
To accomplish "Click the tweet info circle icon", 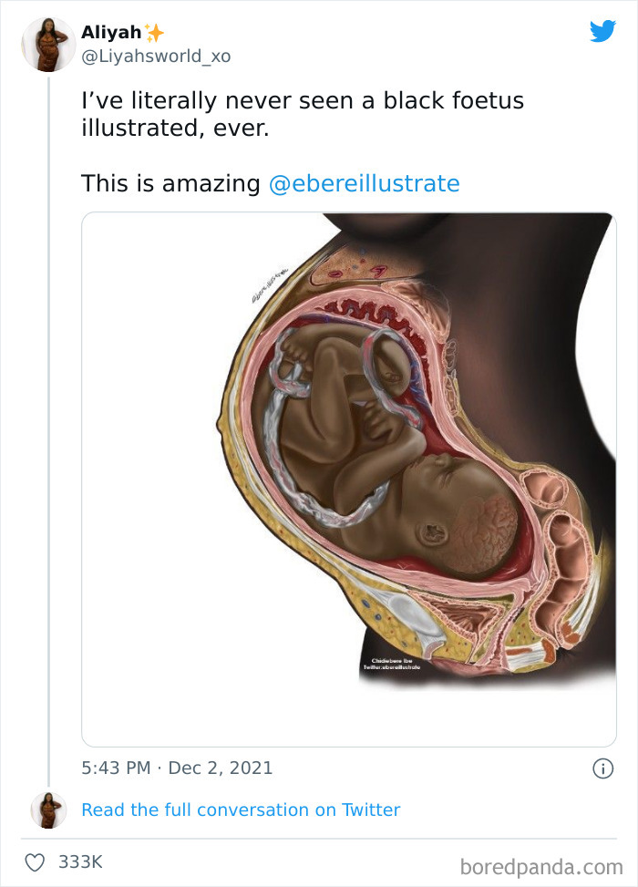I will (602, 768).
